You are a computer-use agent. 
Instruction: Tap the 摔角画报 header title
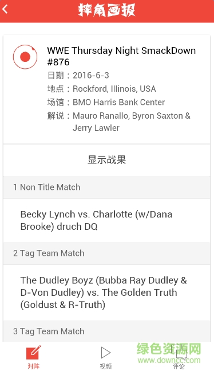click(x=107, y=10)
